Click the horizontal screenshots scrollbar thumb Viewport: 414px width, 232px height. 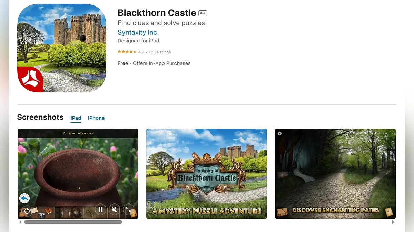coord(73,222)
